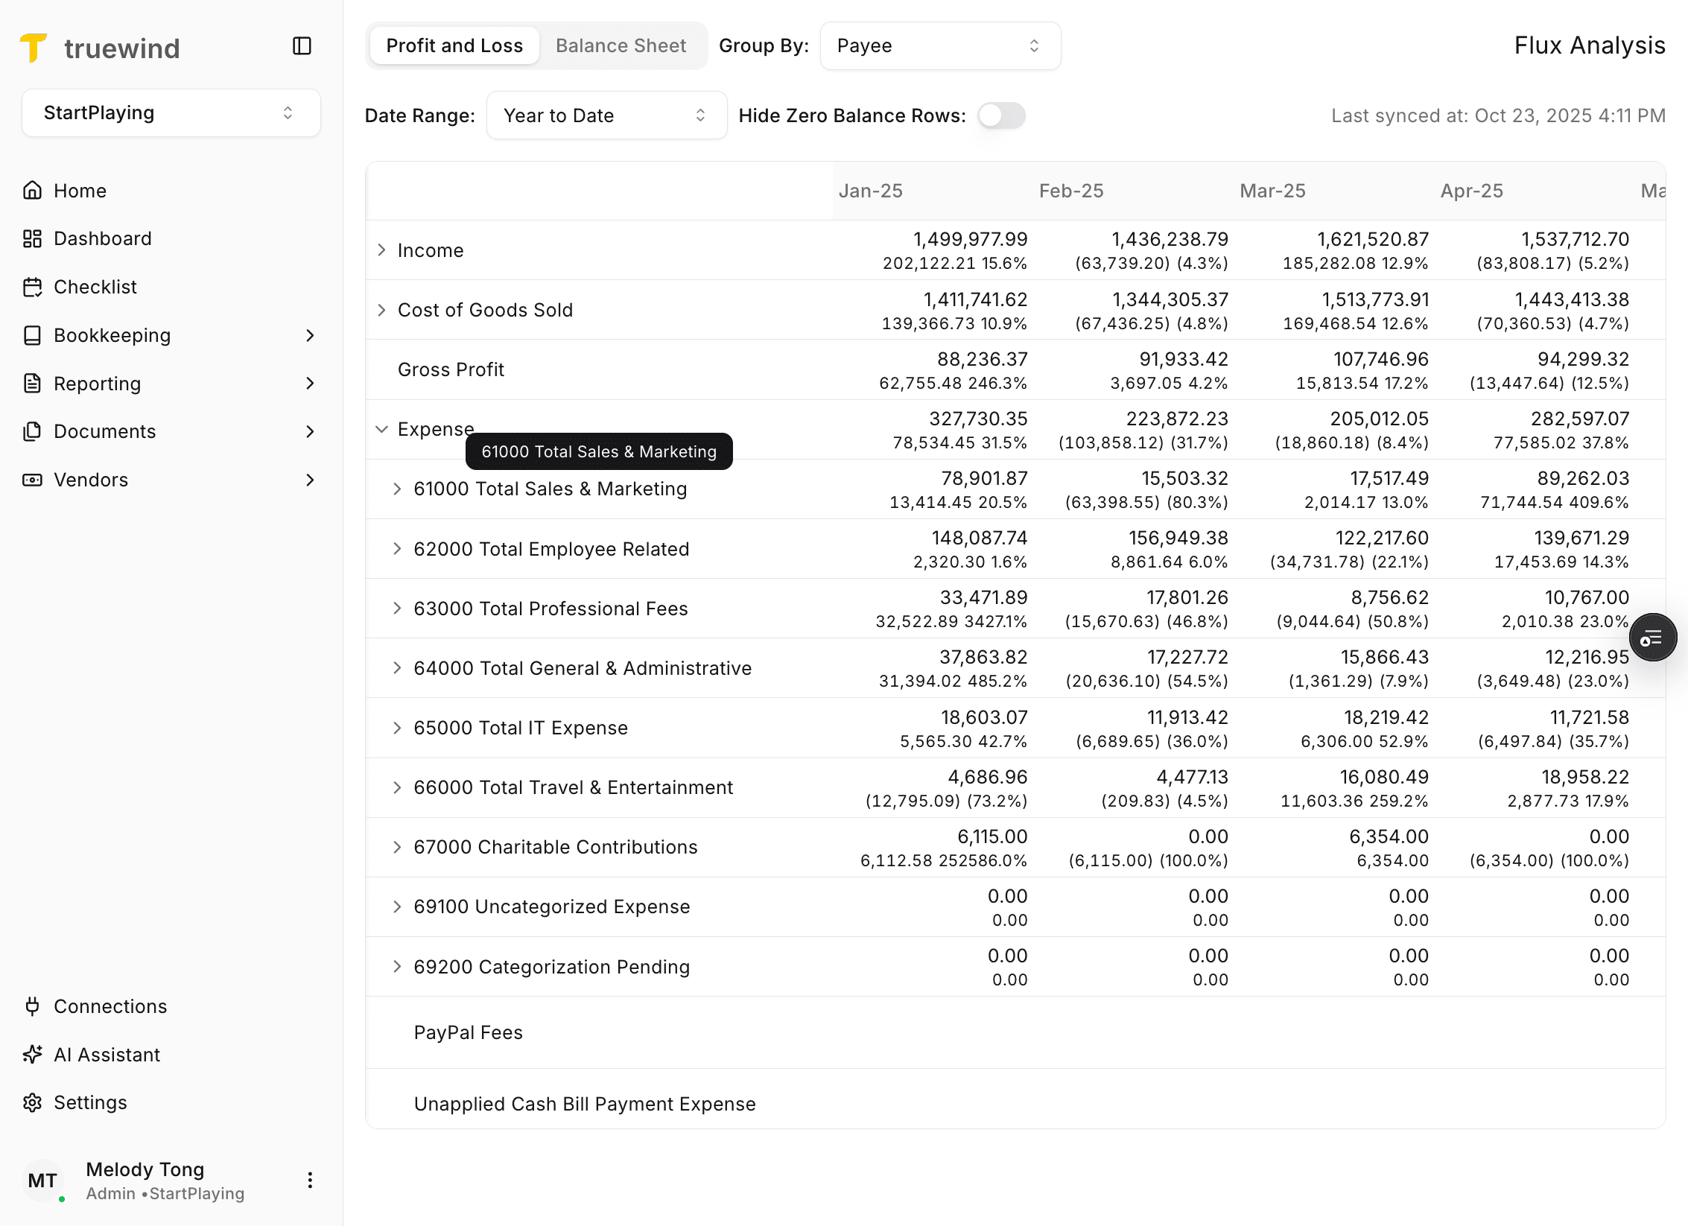This screenshot has width=1688, height=1226.
Task: Click the floating filter icon on the right
Action: click(1653, 637)
